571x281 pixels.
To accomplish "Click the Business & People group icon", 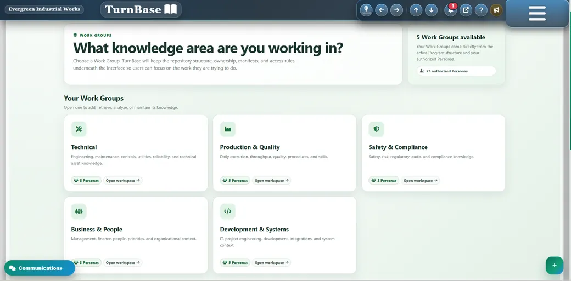I will tap(79, 211).
